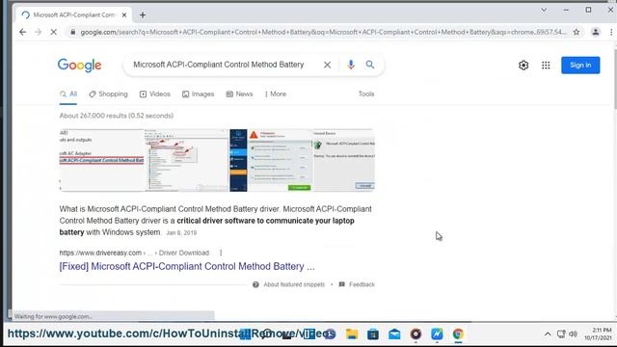Viewport: 617px width, 347px height.
Task: Open the Mail app from taskbar
Action: coord(394,334)
